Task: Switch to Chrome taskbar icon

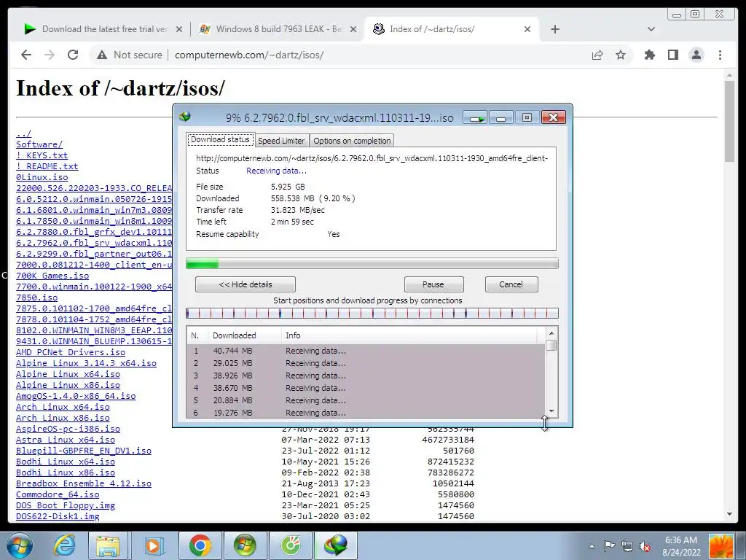Action: (200, 545)
